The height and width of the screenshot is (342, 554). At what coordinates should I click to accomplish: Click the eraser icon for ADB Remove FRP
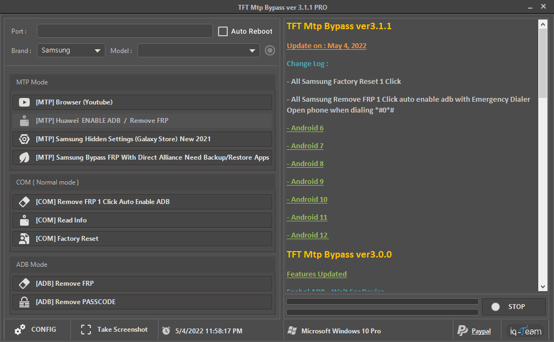click(24, 284)
